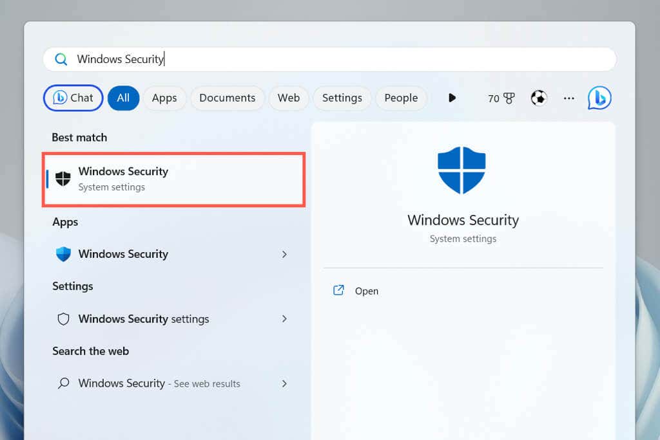Click inside the search text field
Viewport: 660px width, 440px height.
point(354,59)
